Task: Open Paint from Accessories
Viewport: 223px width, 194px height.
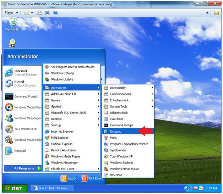Action: point(128,138)
